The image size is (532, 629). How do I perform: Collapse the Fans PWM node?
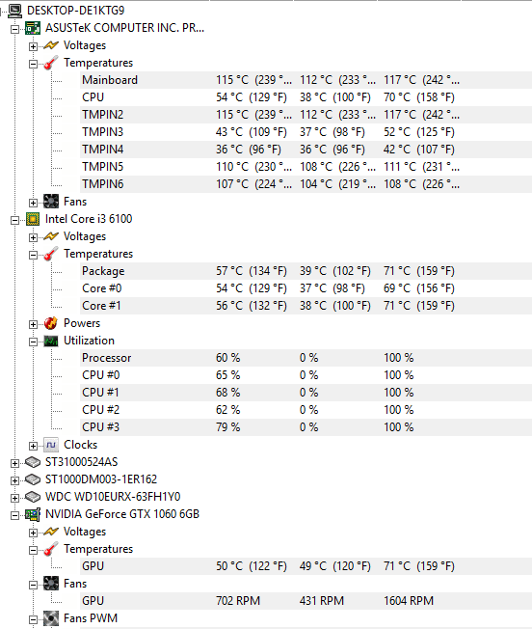click(33, 619)
